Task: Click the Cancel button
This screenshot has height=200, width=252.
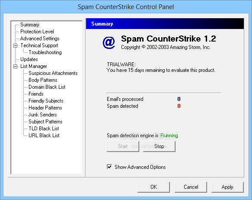Action: [191, 187]
